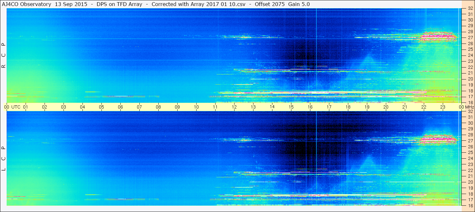Click the 30 MHz label of LCP panel
Screen dimensions: 475x212
click(x=470, y=123)
